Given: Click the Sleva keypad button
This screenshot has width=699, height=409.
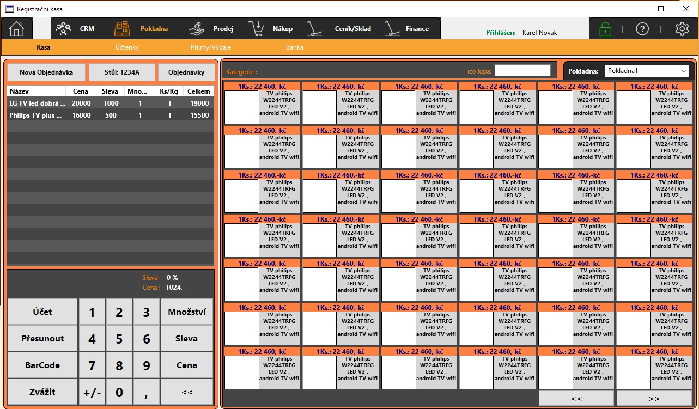Looking at the screenshot, I should (187, 338).
